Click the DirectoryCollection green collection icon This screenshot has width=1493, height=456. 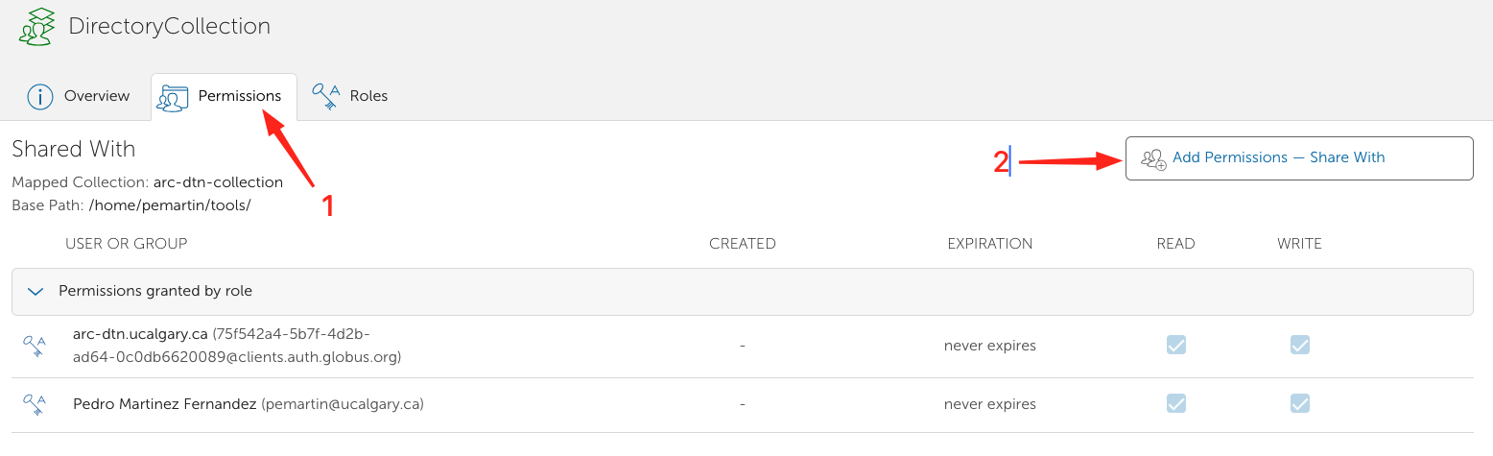point(37,27)
